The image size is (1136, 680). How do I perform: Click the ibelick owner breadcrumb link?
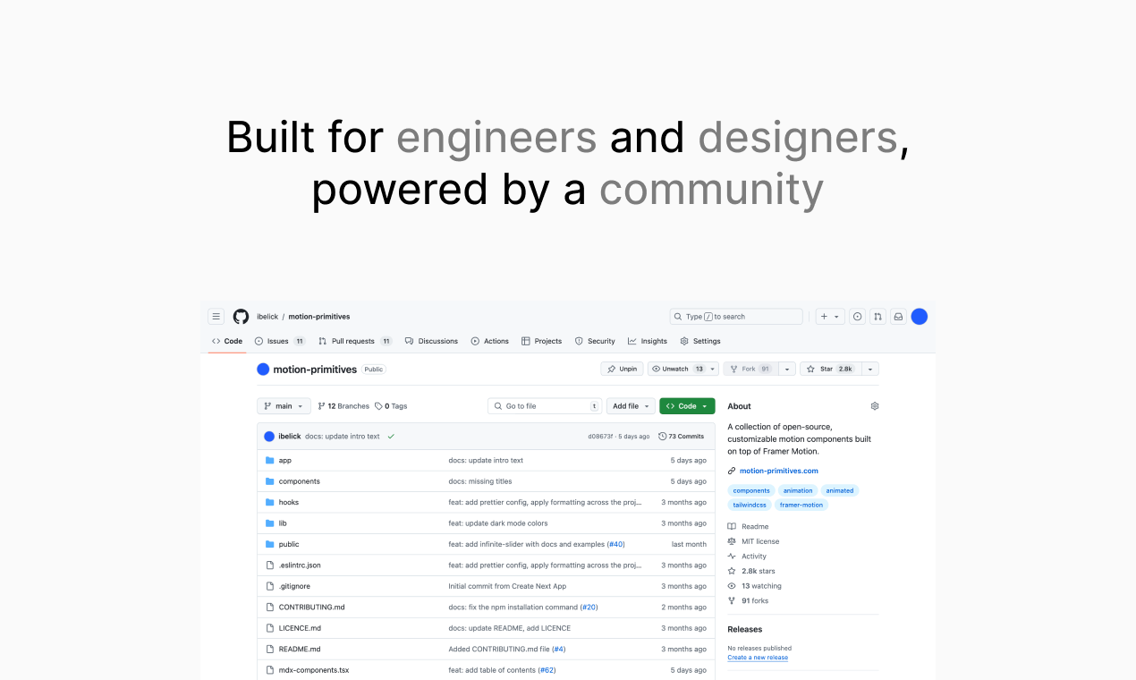point(267,317)
